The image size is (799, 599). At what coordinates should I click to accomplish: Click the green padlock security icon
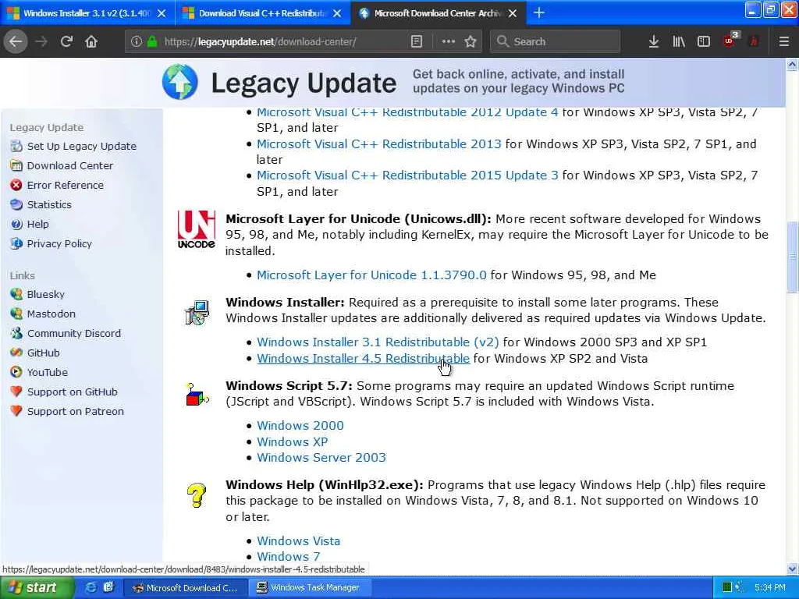pos(152,41)
